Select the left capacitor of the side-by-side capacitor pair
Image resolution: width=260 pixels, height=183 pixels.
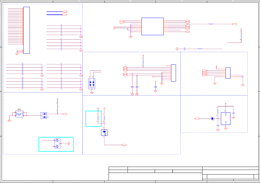click(x=132, y=87)
